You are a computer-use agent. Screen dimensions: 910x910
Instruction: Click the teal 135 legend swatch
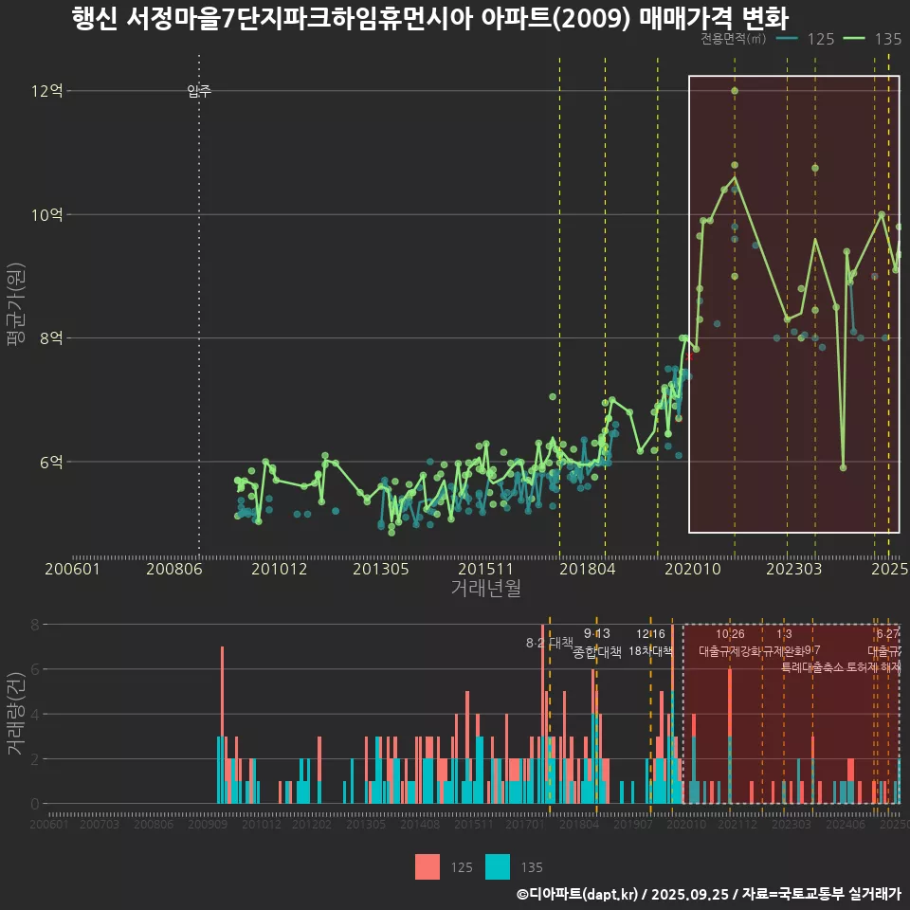(498, 866)
